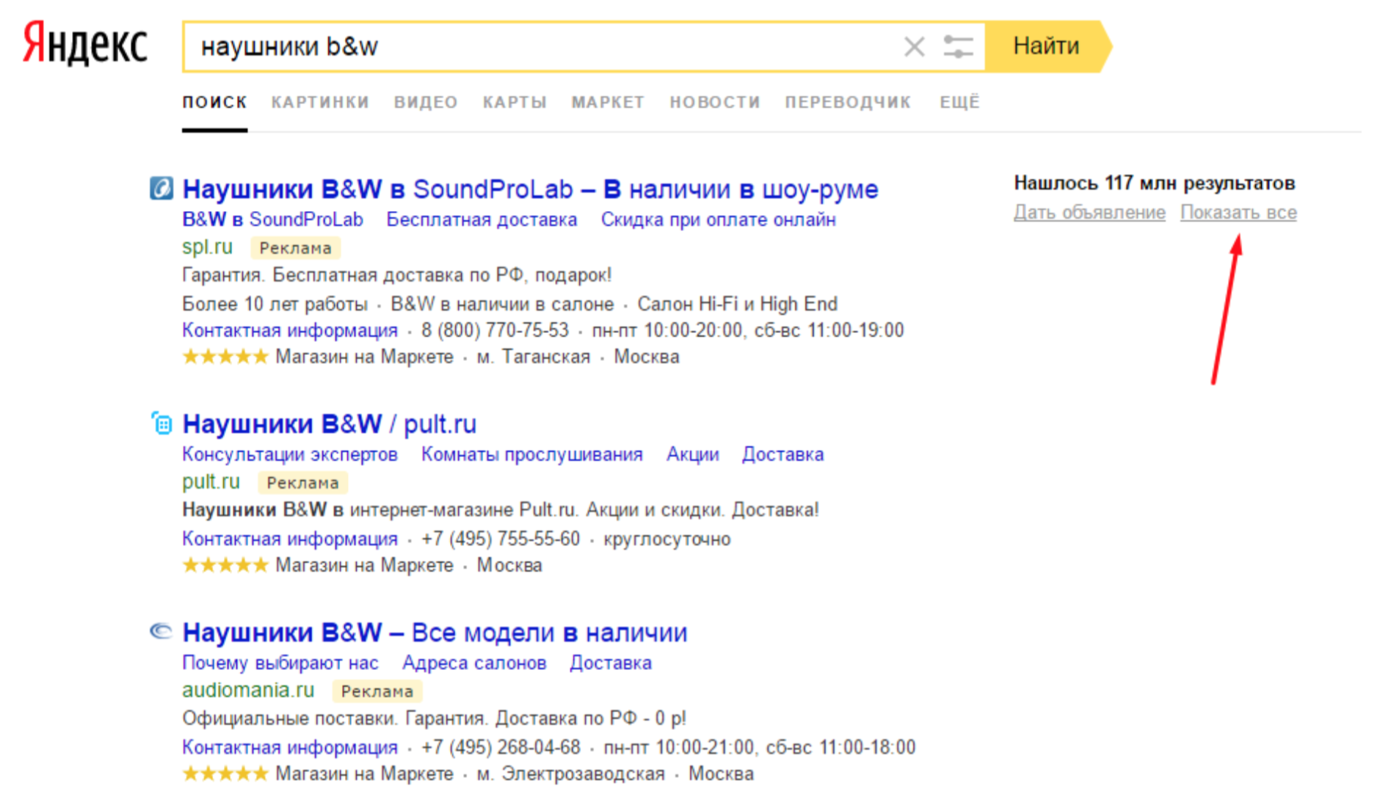Click the м. Таганская metro text
Viewport: 1380px width, 805px height.
coord(533,357)
